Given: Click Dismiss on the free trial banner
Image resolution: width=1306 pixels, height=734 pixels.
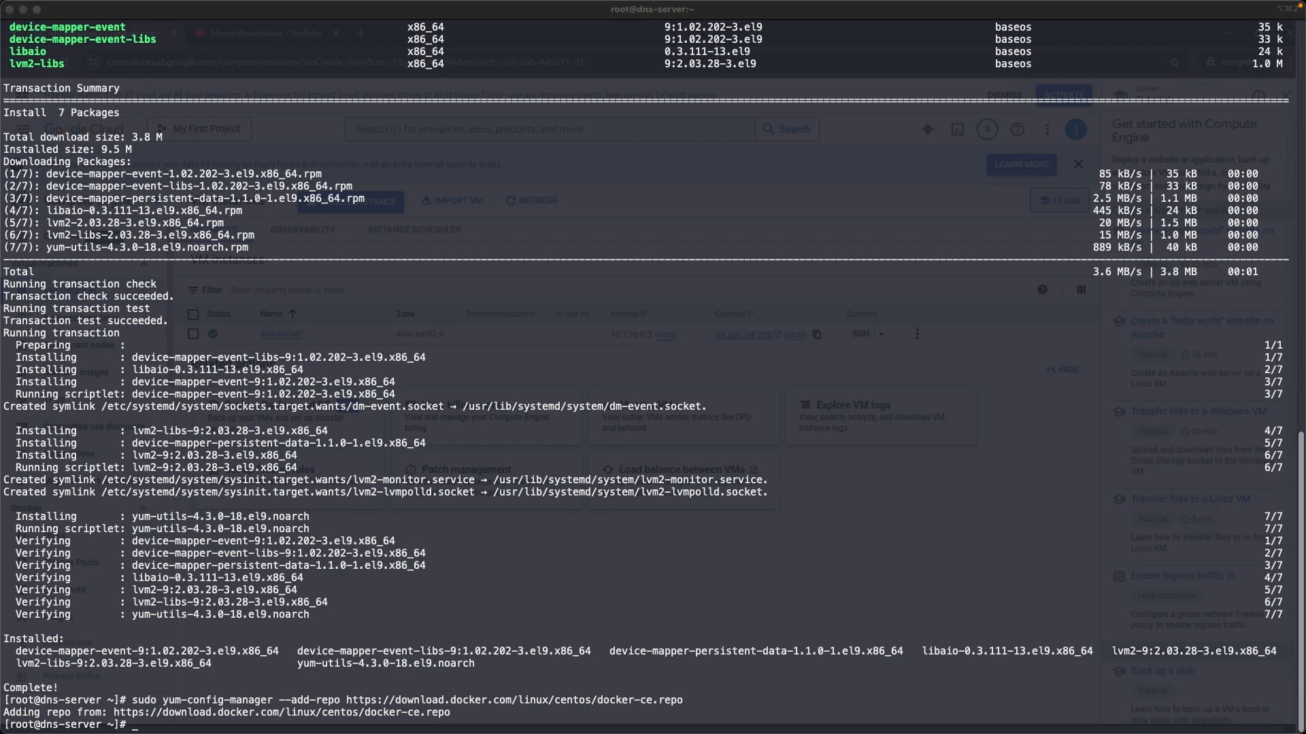Looking at the screenshot, I should [1005, 95].
